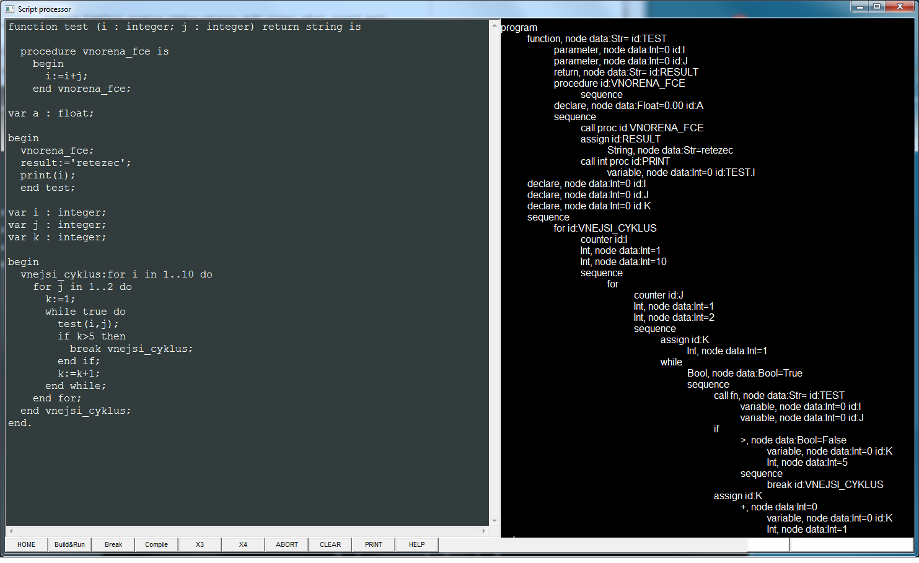
Task: Click 'var a : float;' line in editor
Action: pyautogui.click(x=51, y=113)
